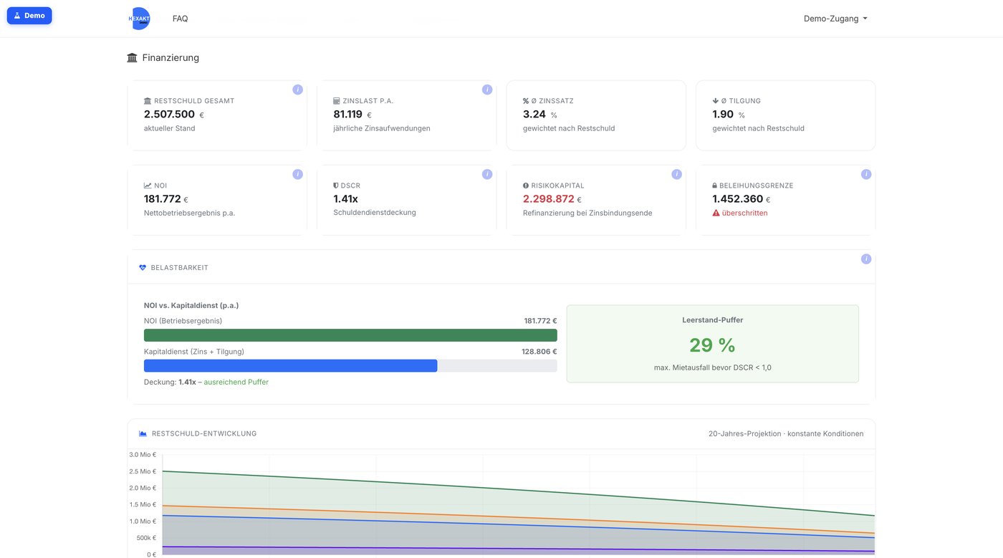Click the warning triangle next to überschritten
The height and width of the screenshot is (558, 1003).
pos(716,213)
